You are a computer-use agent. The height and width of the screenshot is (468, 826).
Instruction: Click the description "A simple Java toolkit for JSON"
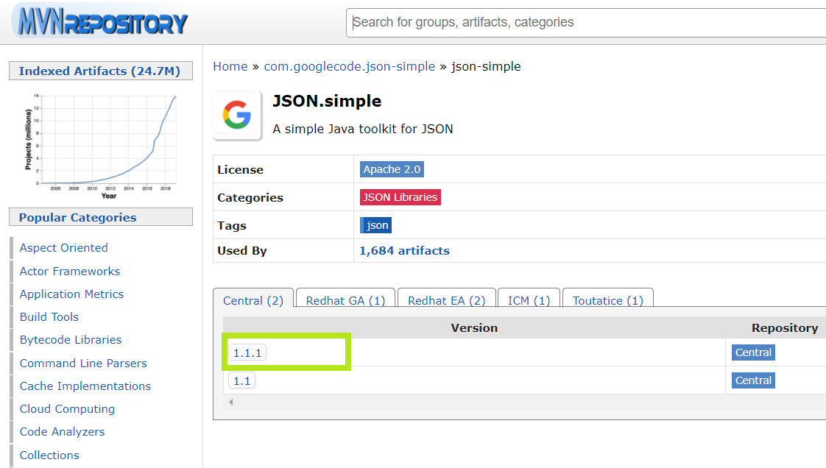(x=362, y=129)
